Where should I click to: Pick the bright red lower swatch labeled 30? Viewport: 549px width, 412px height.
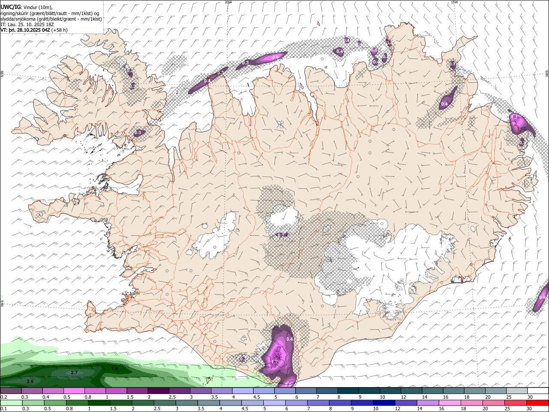tap(538, 403)
